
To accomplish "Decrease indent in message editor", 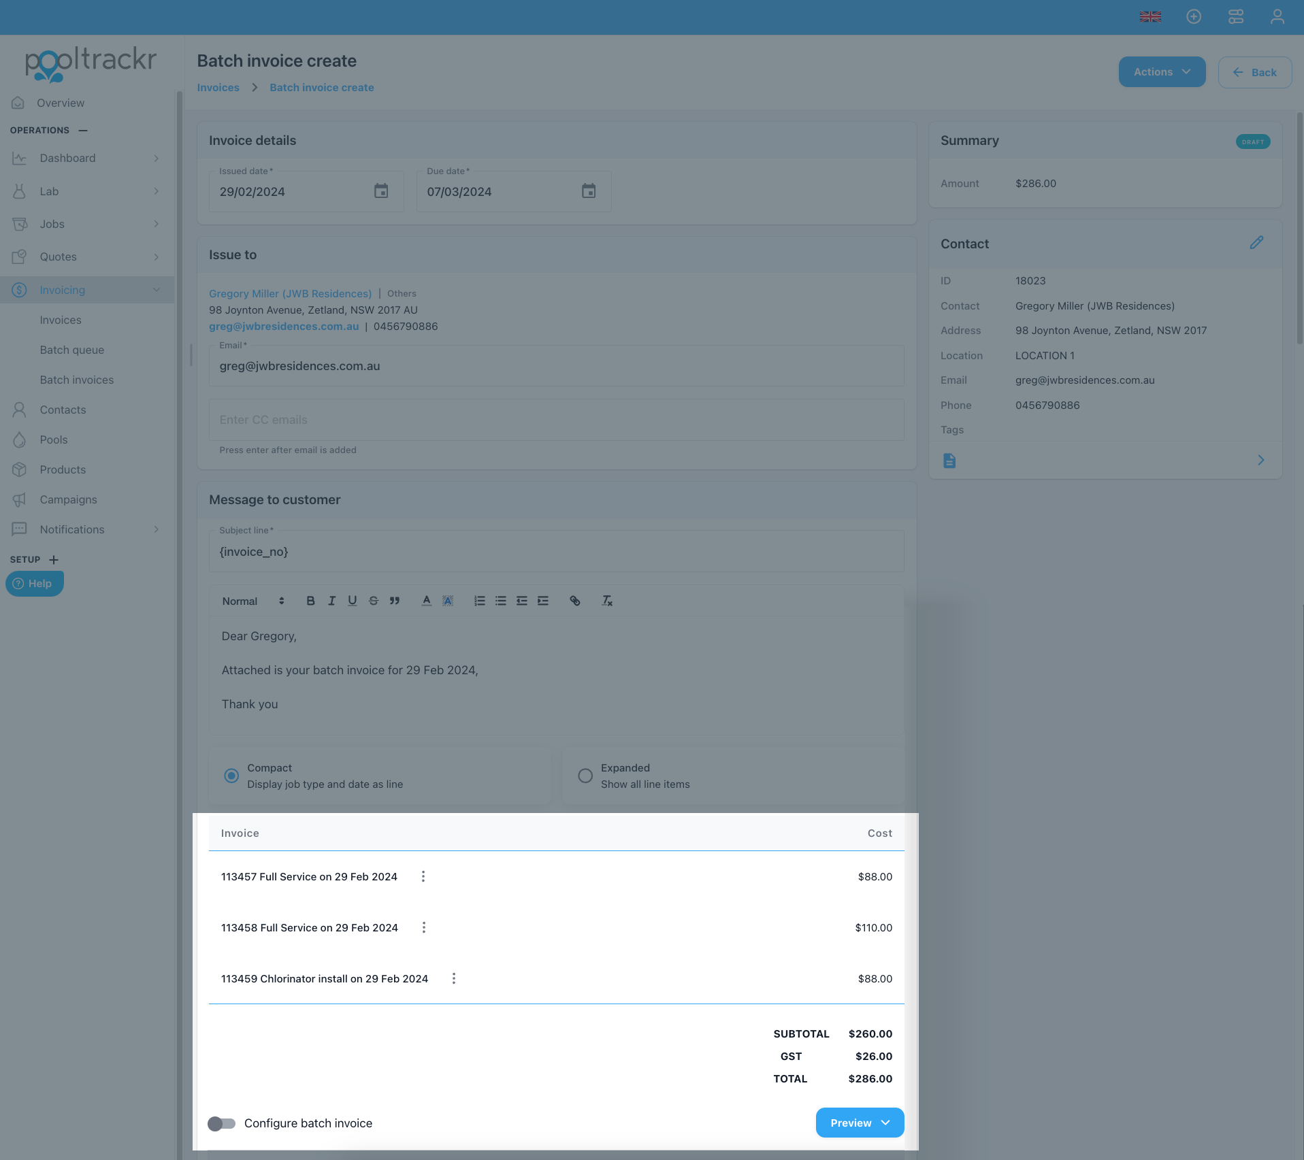I will [x=522, y=601].
